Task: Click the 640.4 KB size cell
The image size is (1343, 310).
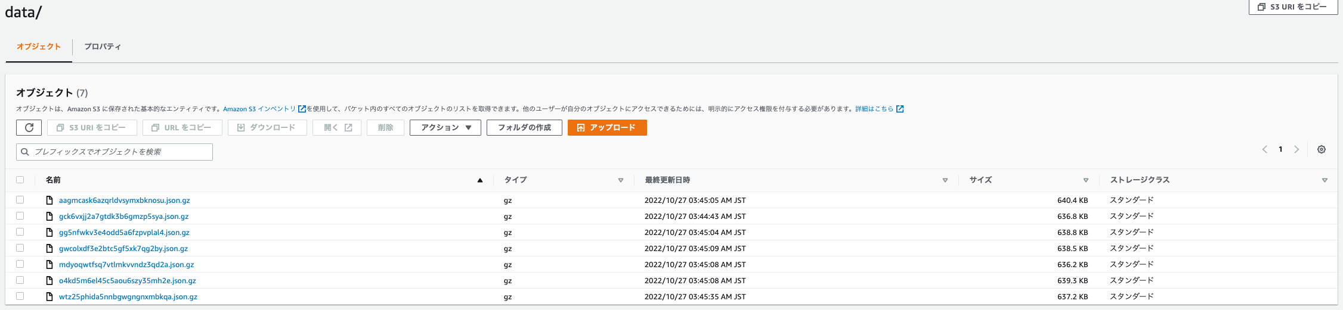Action: 1072,201
